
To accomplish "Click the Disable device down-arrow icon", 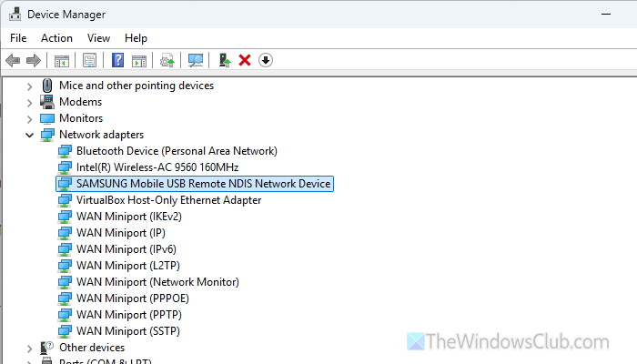I will (266, 61).
